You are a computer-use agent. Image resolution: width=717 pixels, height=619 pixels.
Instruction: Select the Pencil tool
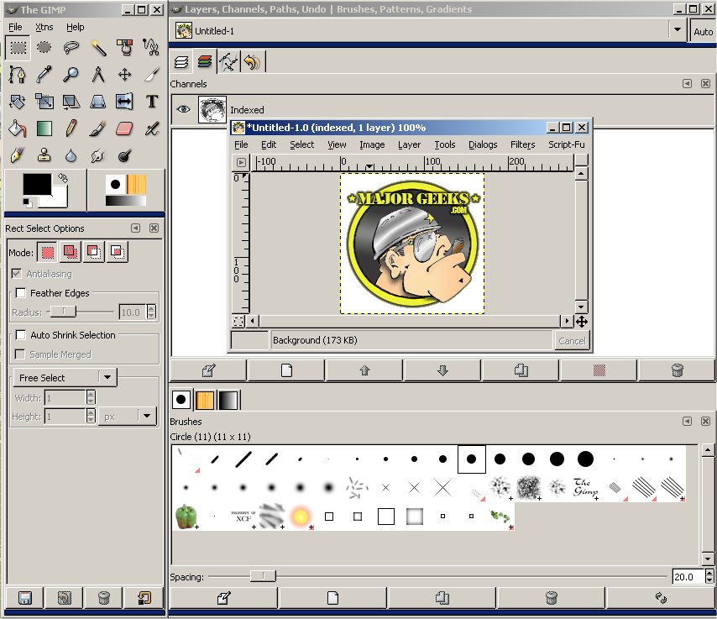point(71,129)
